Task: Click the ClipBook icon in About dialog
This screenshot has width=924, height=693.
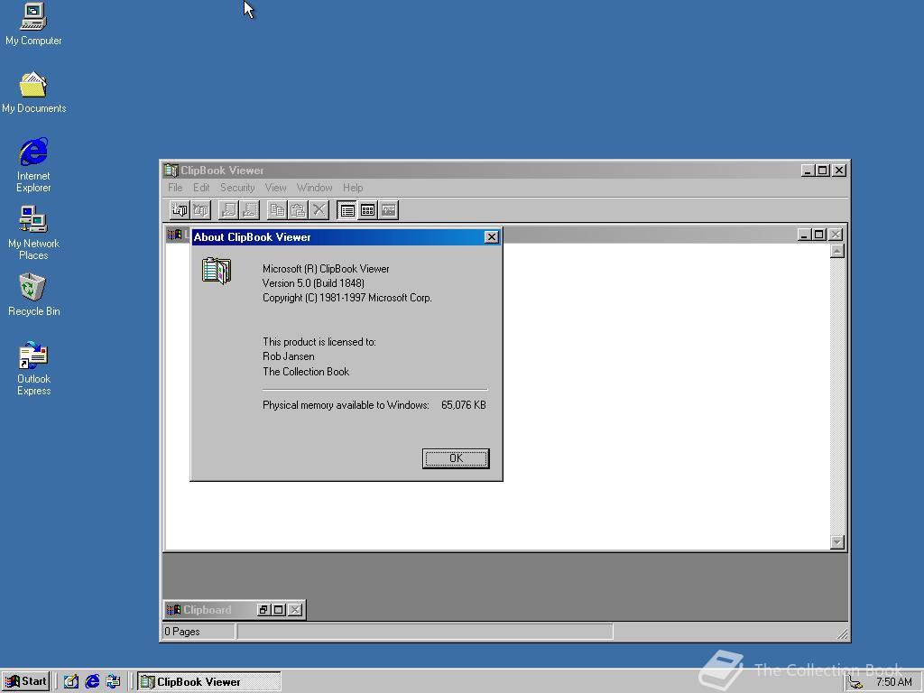Action: pyautogui.click(x=217, y=271)
